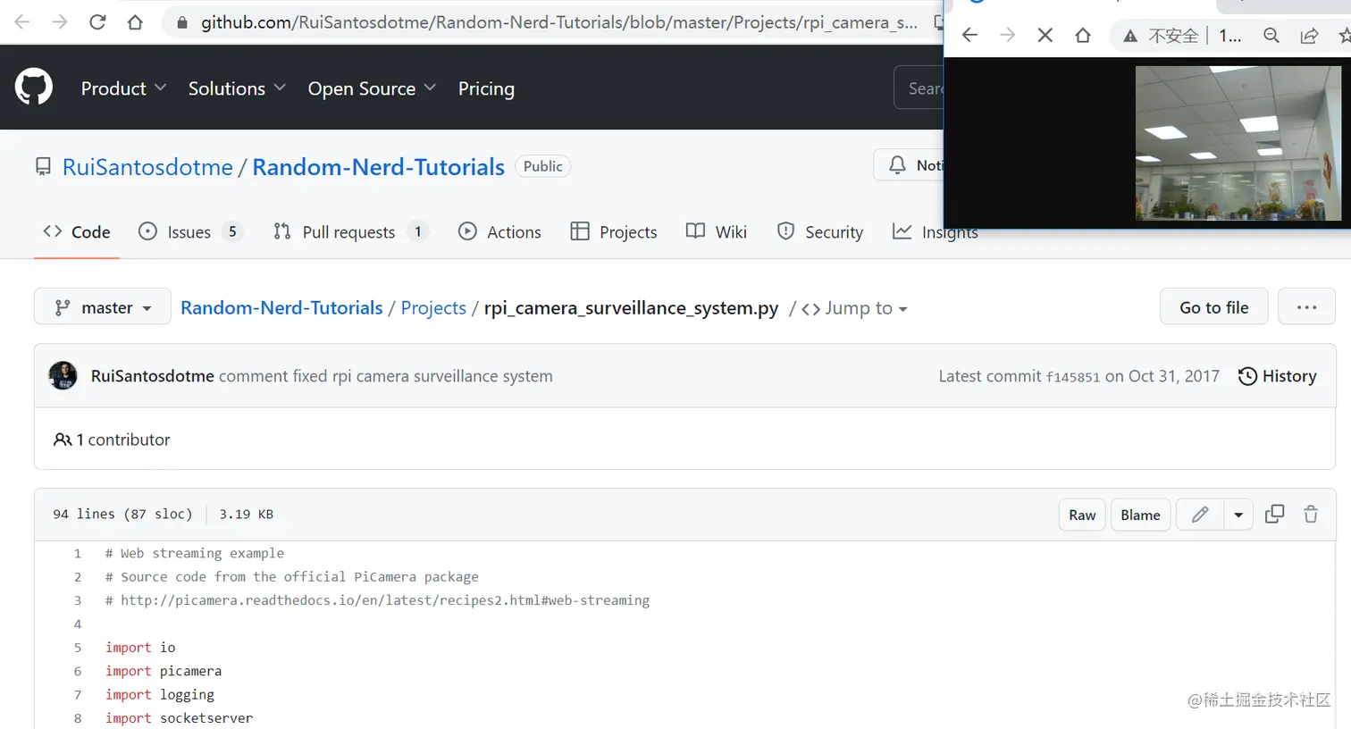Copy raw contents with the copy icon

[x=1275, y=515]
